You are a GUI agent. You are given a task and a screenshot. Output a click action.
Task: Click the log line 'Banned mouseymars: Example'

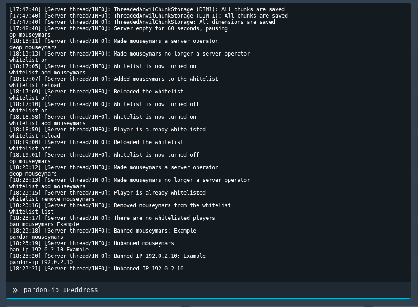(x=103, y=231)
